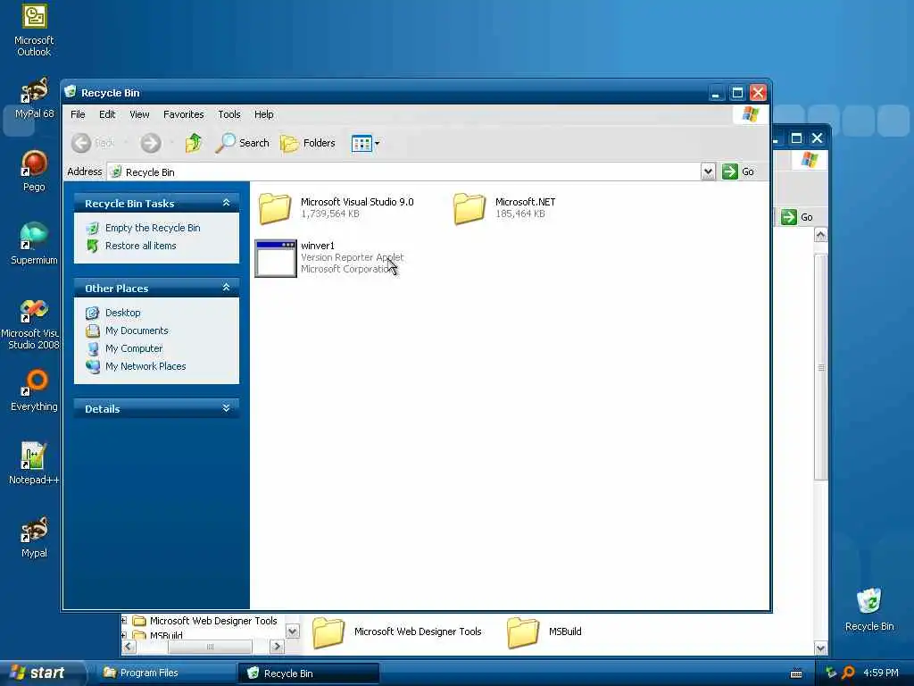Viewport: 914px width, 686px height.
Task: Click the on-screen keyboard tray icon
Action: tap(796, 673)
